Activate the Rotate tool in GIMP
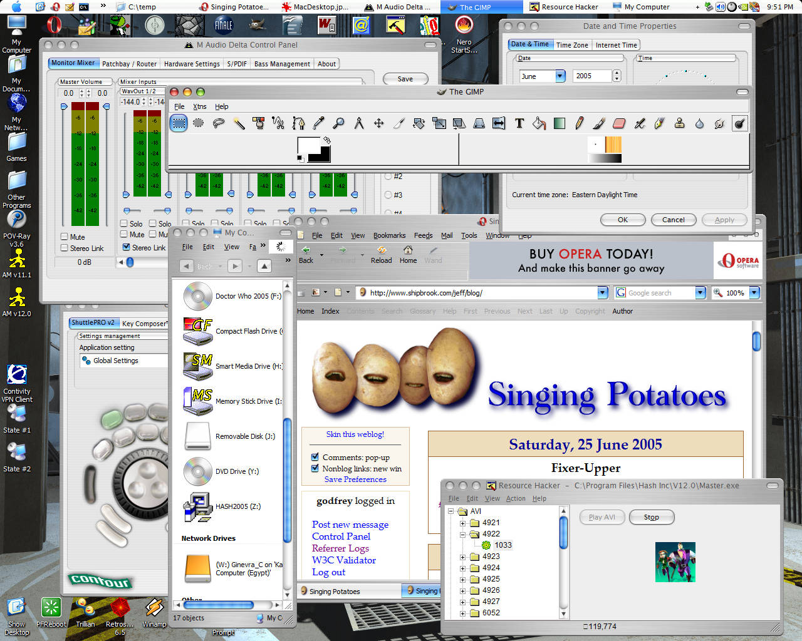The height and width of the screenshot is (641, 802). [419, 123]
